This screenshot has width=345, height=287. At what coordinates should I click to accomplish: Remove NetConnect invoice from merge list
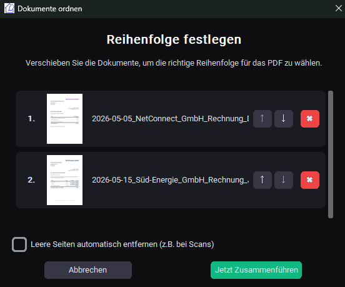pyautogui.click(x=310, y=119)
